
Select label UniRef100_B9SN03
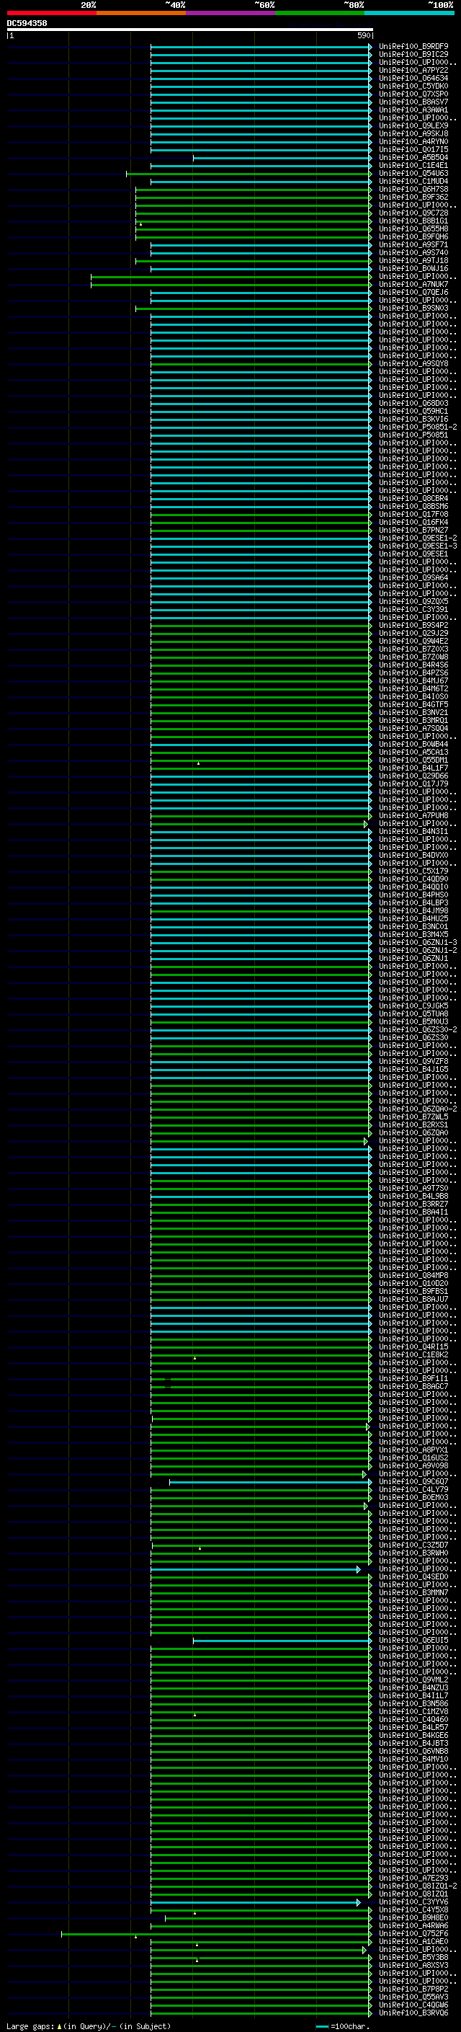[413, 309]
